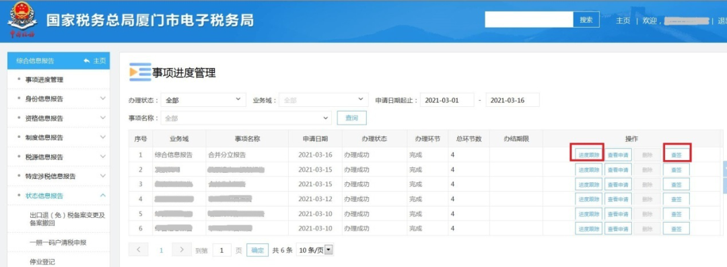Click the 办理状态 column header
This screenshot has height=267, width=727.
tap(374, 139)
